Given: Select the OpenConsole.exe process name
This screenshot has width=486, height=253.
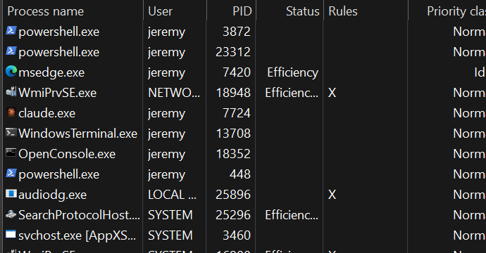Looking at the screenshot, I should pyautogui.click(x=67, y=154).
